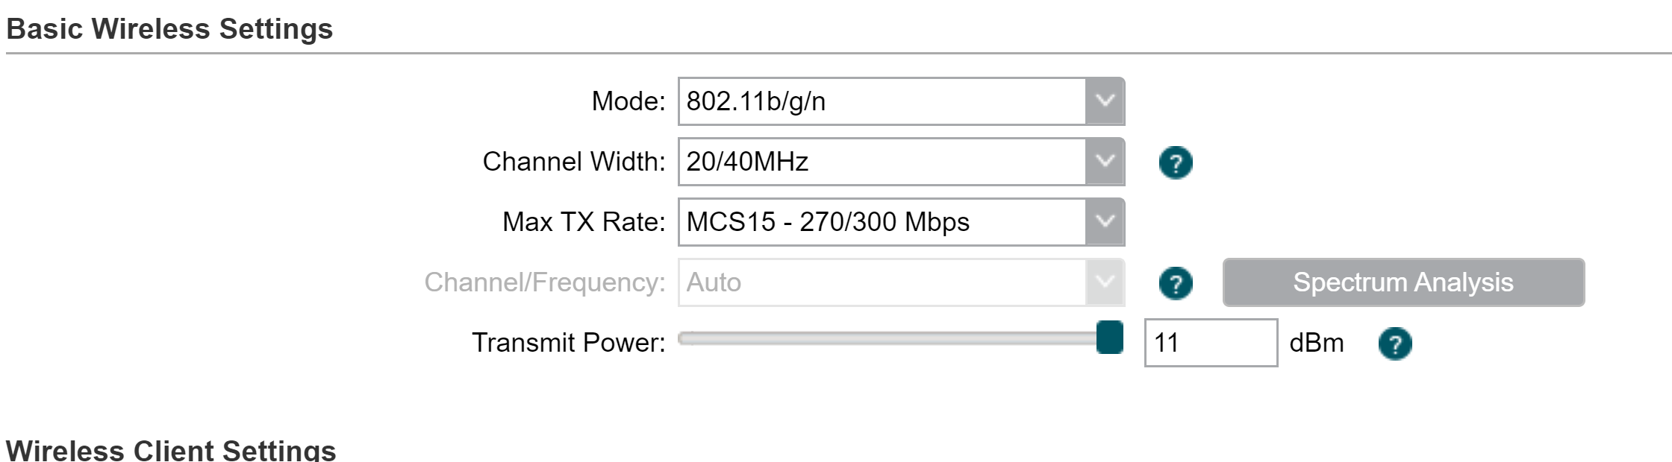Click the help icon next to Channel/Frequency

click(x=1176, y=283)
